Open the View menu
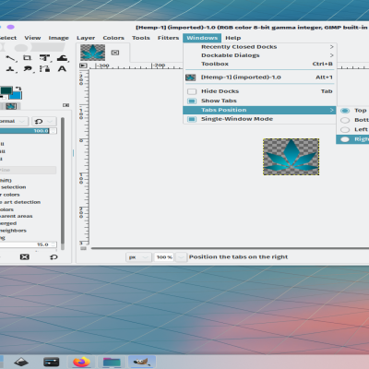This screenshot has height=369, width=369. tap(32, 38)
